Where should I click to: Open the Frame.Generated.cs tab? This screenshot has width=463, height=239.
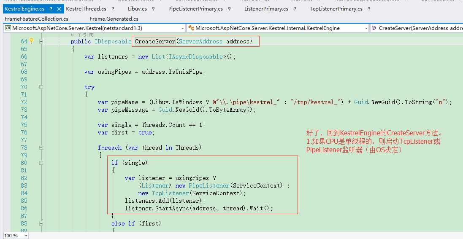pyautogui.click(x=114, y=19)
